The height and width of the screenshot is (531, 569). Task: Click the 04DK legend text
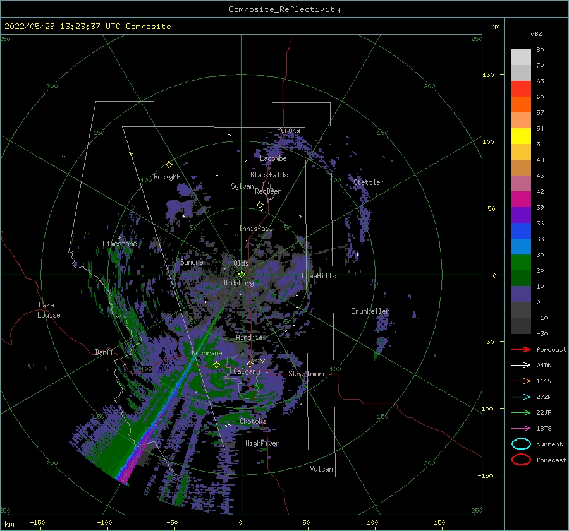(x=544, y=366)
